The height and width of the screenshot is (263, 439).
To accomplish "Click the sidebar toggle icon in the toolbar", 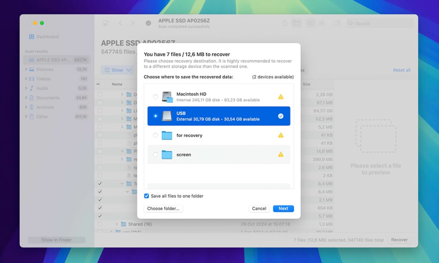I will pos(338,23).
